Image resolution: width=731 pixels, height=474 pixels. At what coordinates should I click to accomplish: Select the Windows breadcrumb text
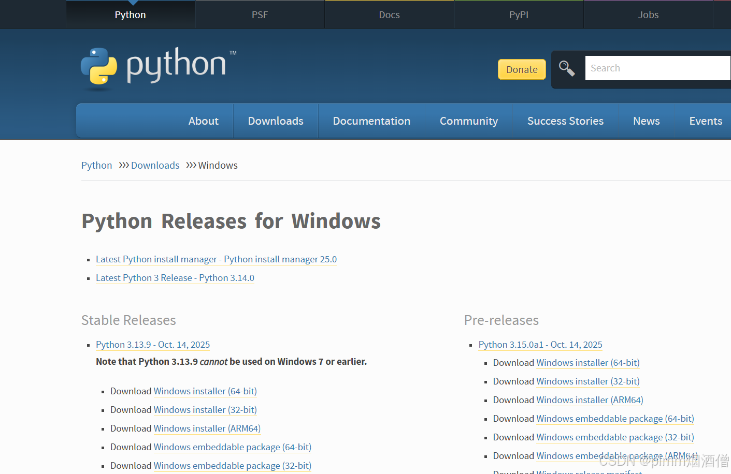tap(218, 166)
